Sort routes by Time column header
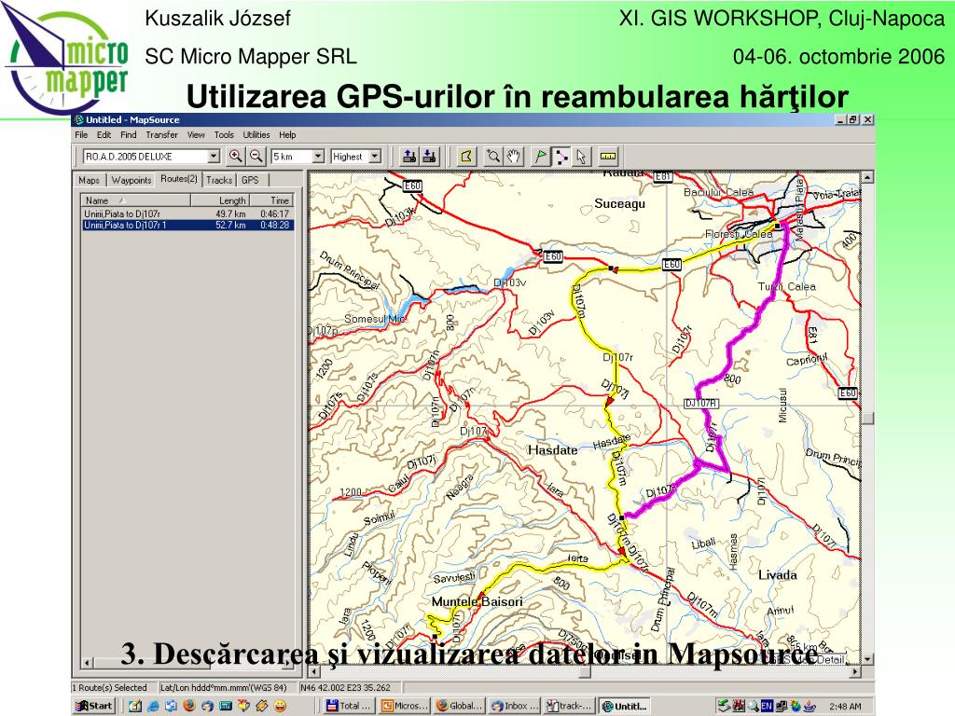Viewport: 955px width, 716px height. coord(271,200)
